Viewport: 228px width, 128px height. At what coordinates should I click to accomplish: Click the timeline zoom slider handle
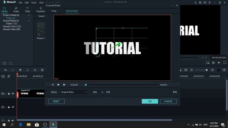(207, 70)
